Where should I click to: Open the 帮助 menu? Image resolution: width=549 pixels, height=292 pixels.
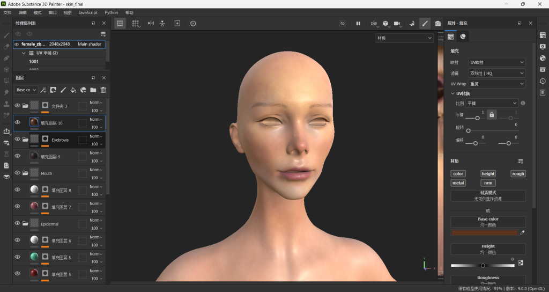(x=129, y=13)
